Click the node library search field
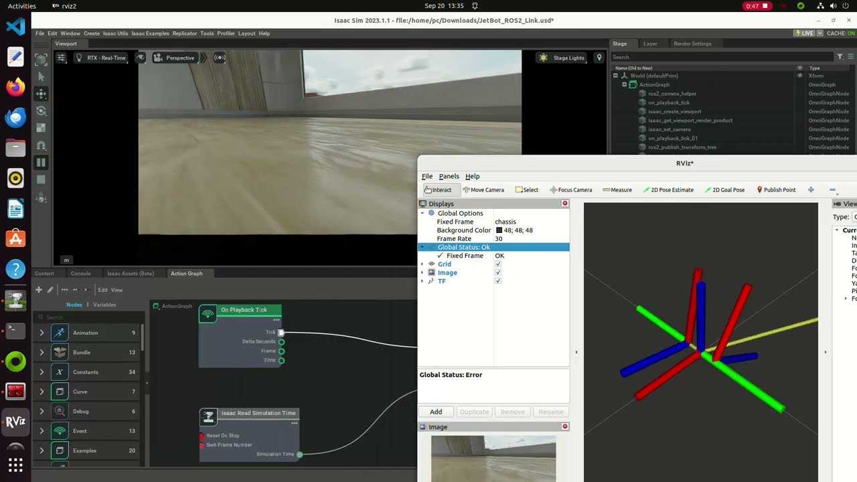Image resolution: width=857 pixels, height=482 pixels. click(87, 317)
